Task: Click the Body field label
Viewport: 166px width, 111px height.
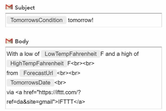Action: pos(22,41)
